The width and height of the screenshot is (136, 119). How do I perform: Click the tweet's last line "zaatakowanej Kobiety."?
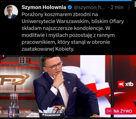click(48, 49)
